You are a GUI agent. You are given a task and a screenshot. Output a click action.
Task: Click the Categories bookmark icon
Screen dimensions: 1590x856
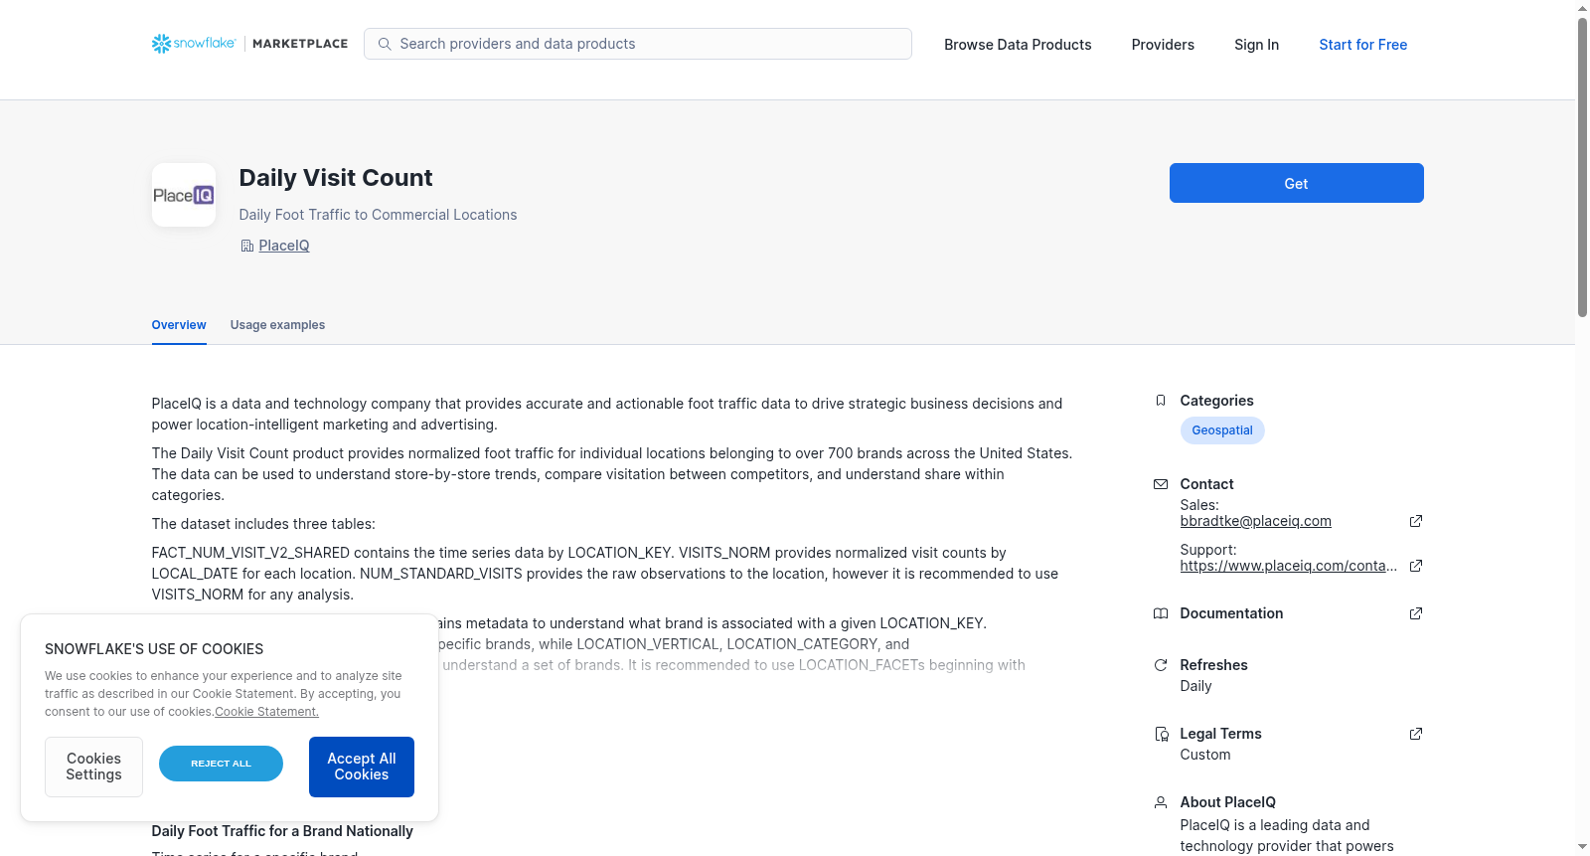pyautogui.click(x=1161, y=401)
